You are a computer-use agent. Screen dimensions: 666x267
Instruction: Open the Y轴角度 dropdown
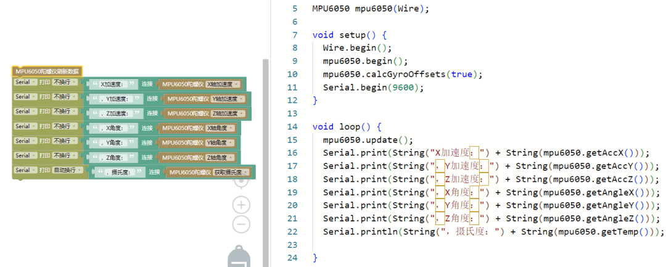click(220, 143)
